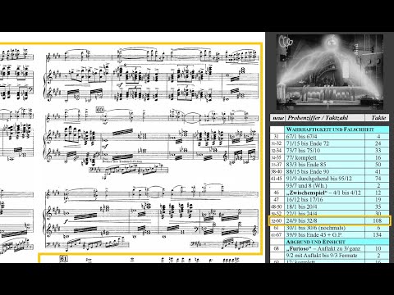Select the '67/1 bis 67/4' table row
394x295 pixels.
[329, 136]
